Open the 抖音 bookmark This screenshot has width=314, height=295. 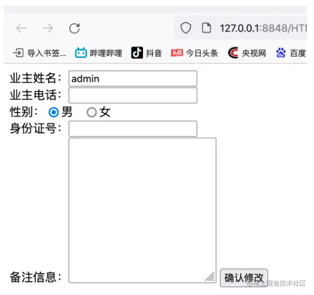tap(146, 53)
